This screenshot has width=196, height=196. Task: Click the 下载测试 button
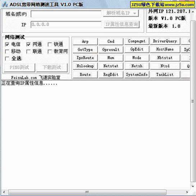click(x=52, y=68)
